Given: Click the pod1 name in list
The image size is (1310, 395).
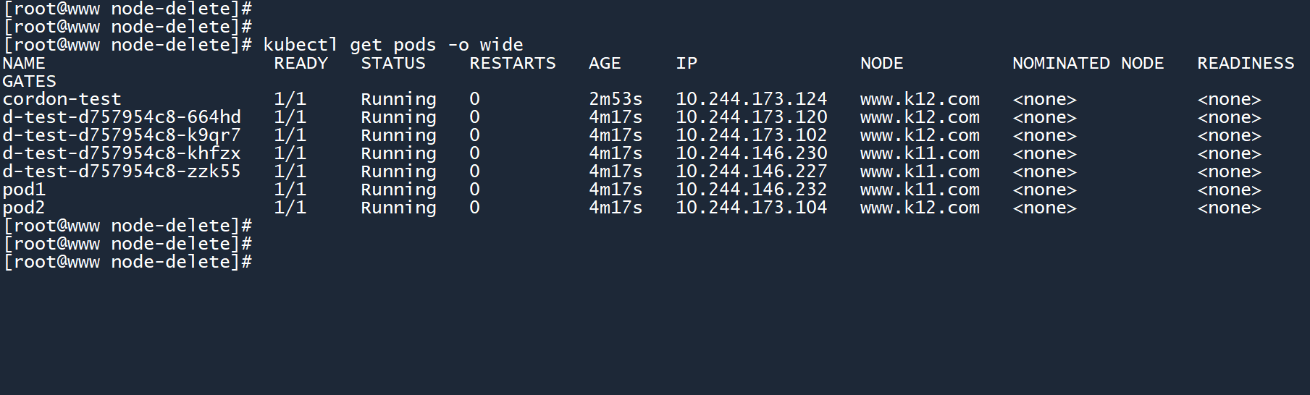Looking at the screenshot, I should tap(24, 190).
